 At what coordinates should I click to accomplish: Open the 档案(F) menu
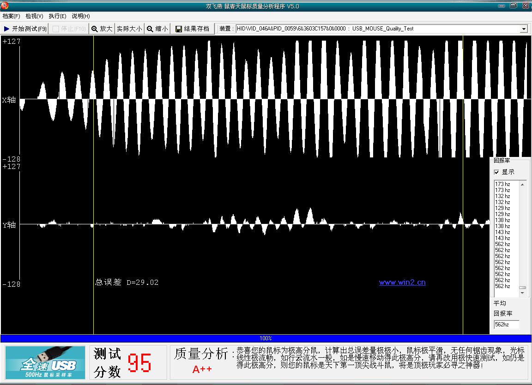[x=12, y=16]
